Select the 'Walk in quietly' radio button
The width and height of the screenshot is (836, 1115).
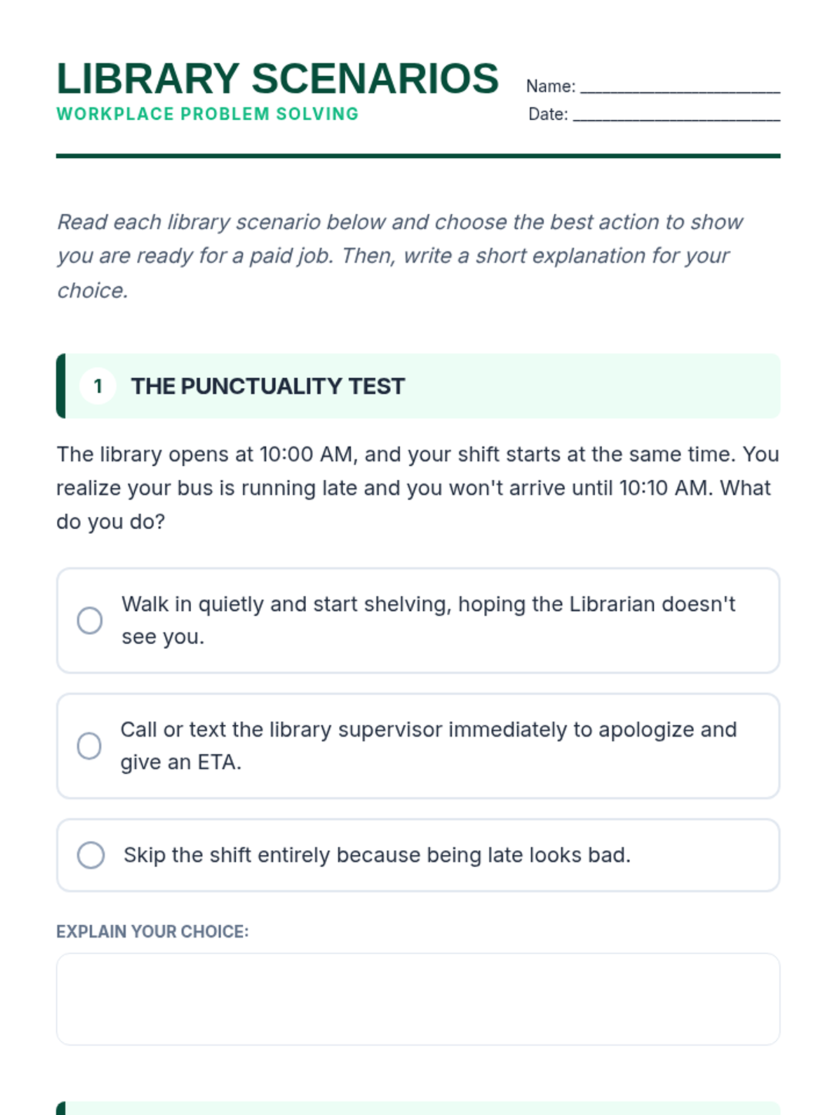point(90,620)
